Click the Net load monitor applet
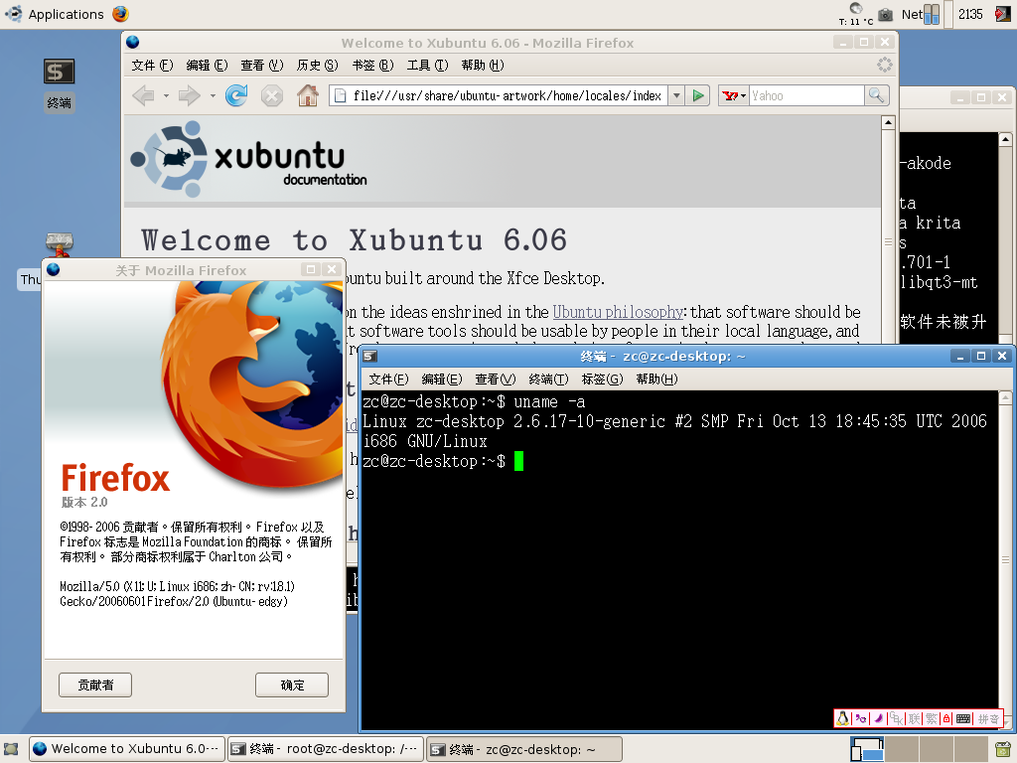Screen dimensions: 1017x763 tap(921, 14)
